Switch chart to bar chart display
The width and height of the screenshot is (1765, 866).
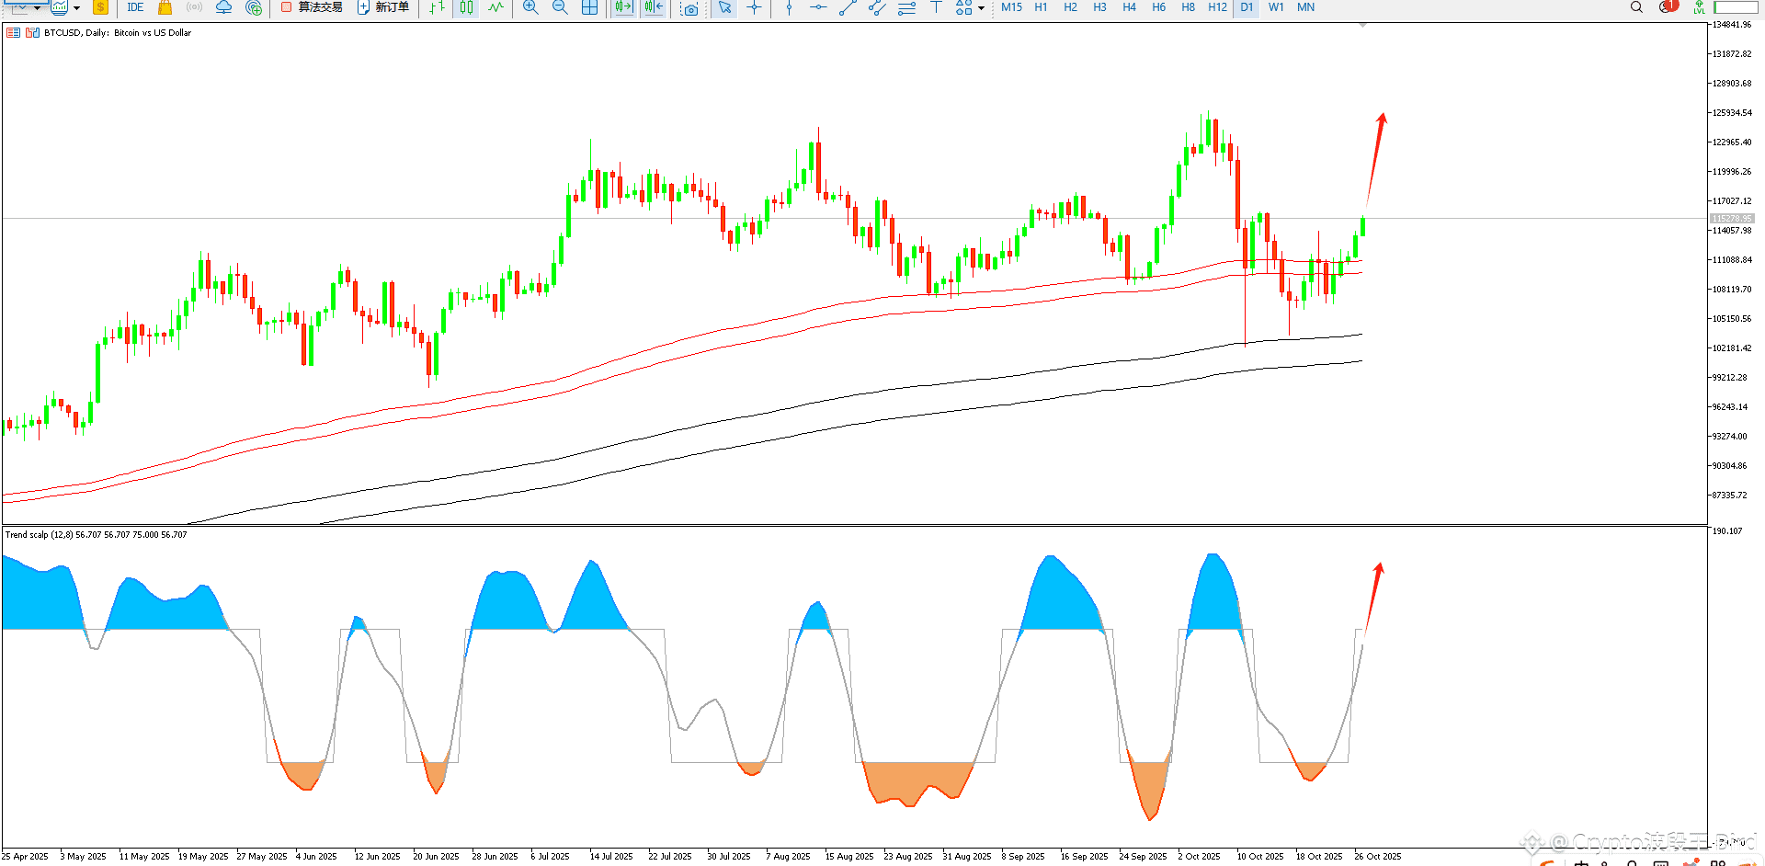pos(438,7)
